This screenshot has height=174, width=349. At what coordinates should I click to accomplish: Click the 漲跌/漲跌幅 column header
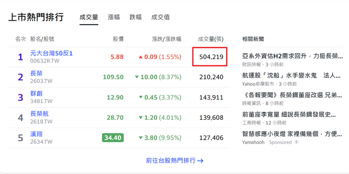click(x=167, y=39)
